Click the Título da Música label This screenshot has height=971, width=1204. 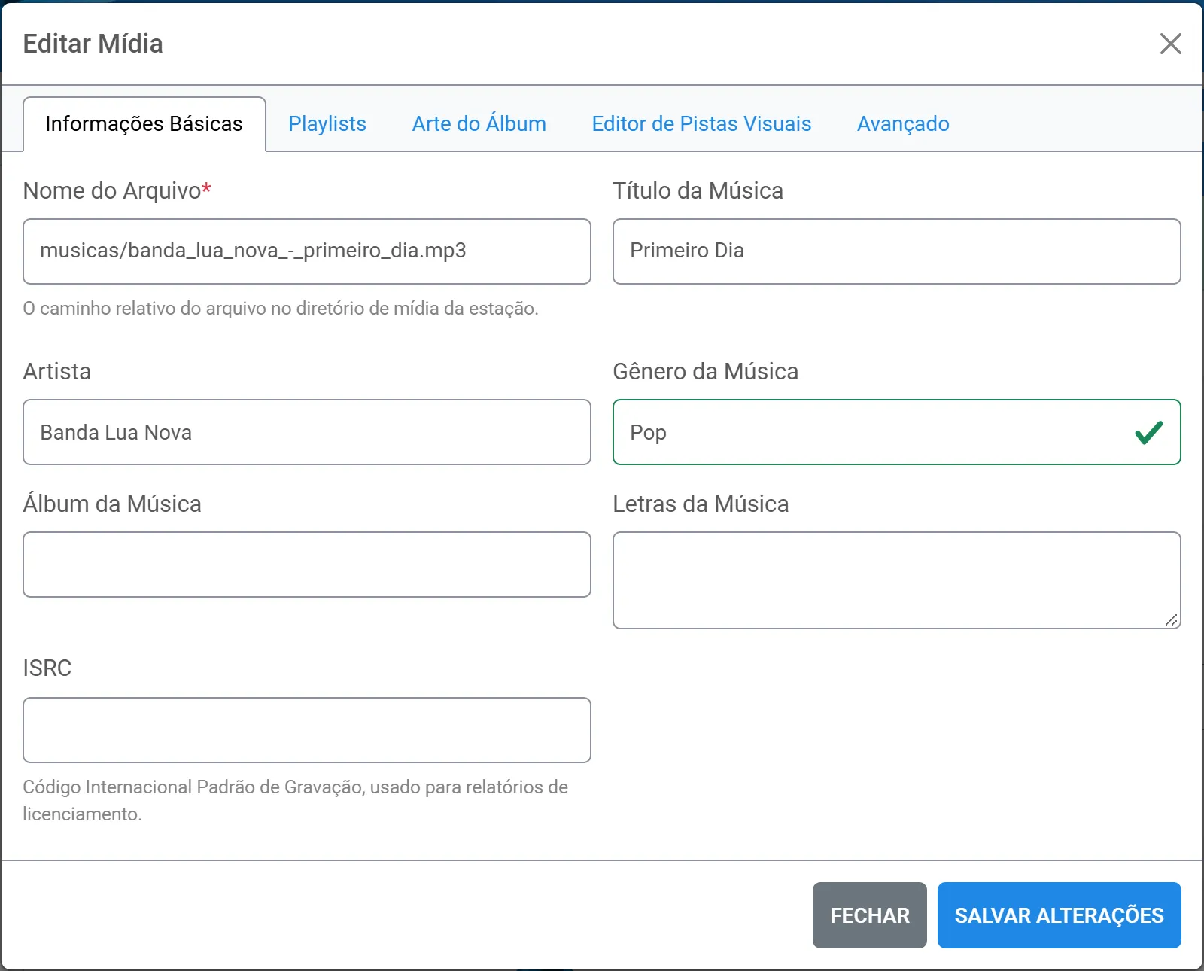point(698,191)
